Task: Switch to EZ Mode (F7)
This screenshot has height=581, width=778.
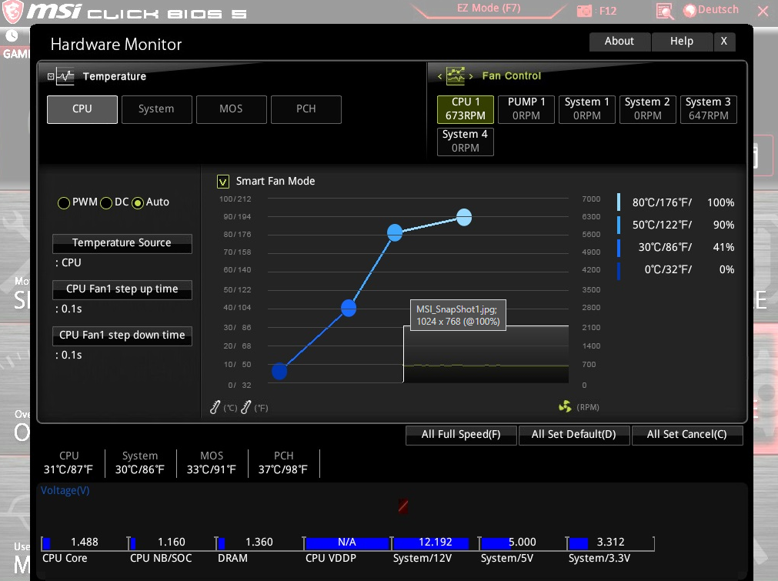Action: point(488,8)
